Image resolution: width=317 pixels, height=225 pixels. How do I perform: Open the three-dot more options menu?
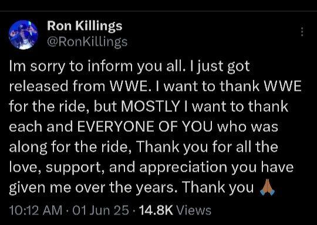(x=302, y=32)
